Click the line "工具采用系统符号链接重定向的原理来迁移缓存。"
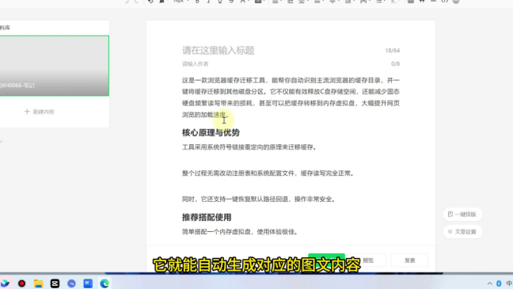513x289 pixels. (249, 147)
